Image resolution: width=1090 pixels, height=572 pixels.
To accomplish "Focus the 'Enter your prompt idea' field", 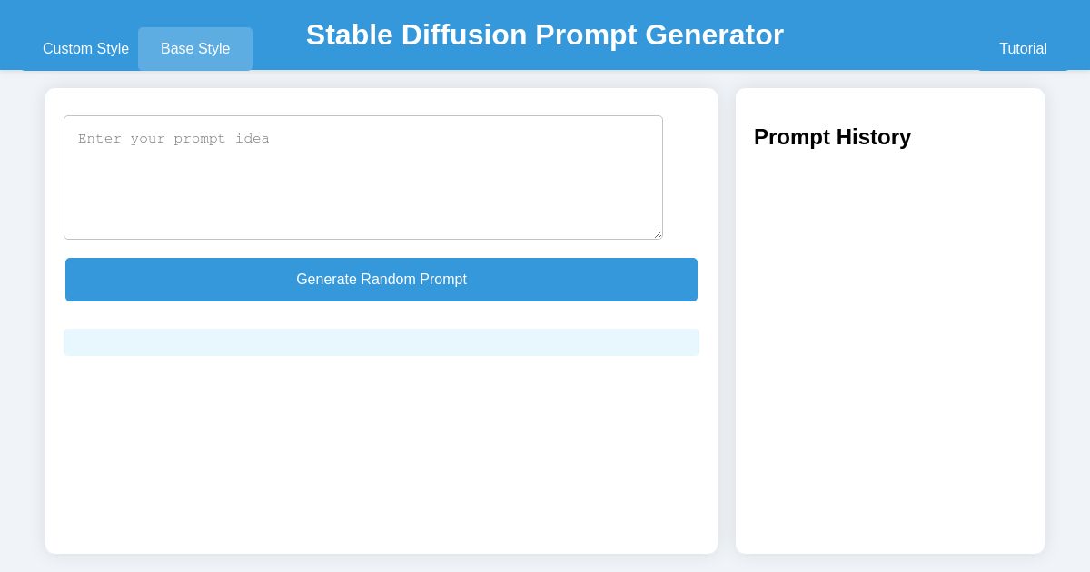I will [363, 177].
